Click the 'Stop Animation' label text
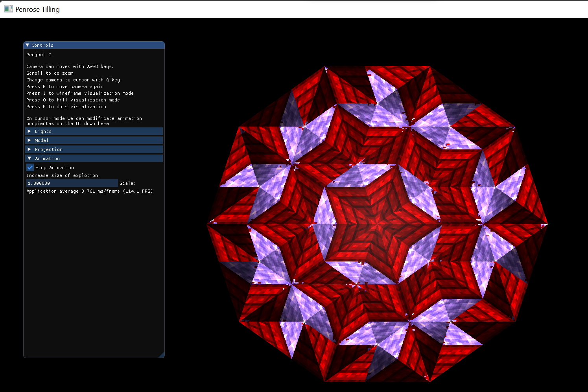The height and width of the screenshot is (392, 588). [55, 167]
